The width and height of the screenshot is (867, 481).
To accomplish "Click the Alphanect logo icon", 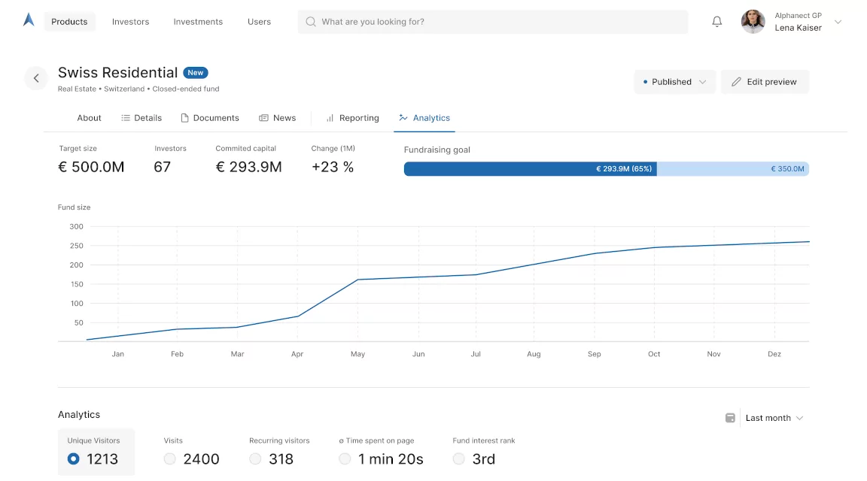I will 29,20.
